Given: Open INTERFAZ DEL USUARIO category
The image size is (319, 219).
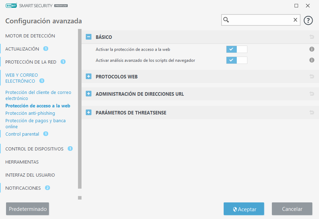Looking at the screenshot, I should (x=30, y=175).
